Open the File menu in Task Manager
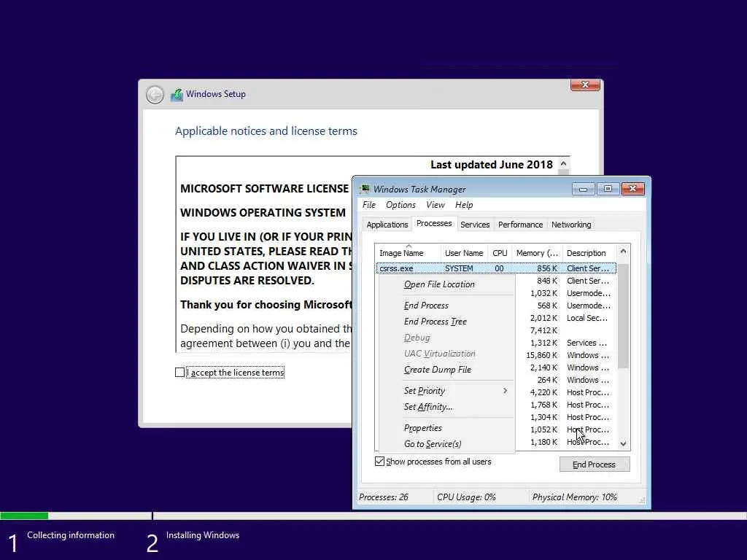Viewport: 747px width, 560px height. [x=368, y=205]
